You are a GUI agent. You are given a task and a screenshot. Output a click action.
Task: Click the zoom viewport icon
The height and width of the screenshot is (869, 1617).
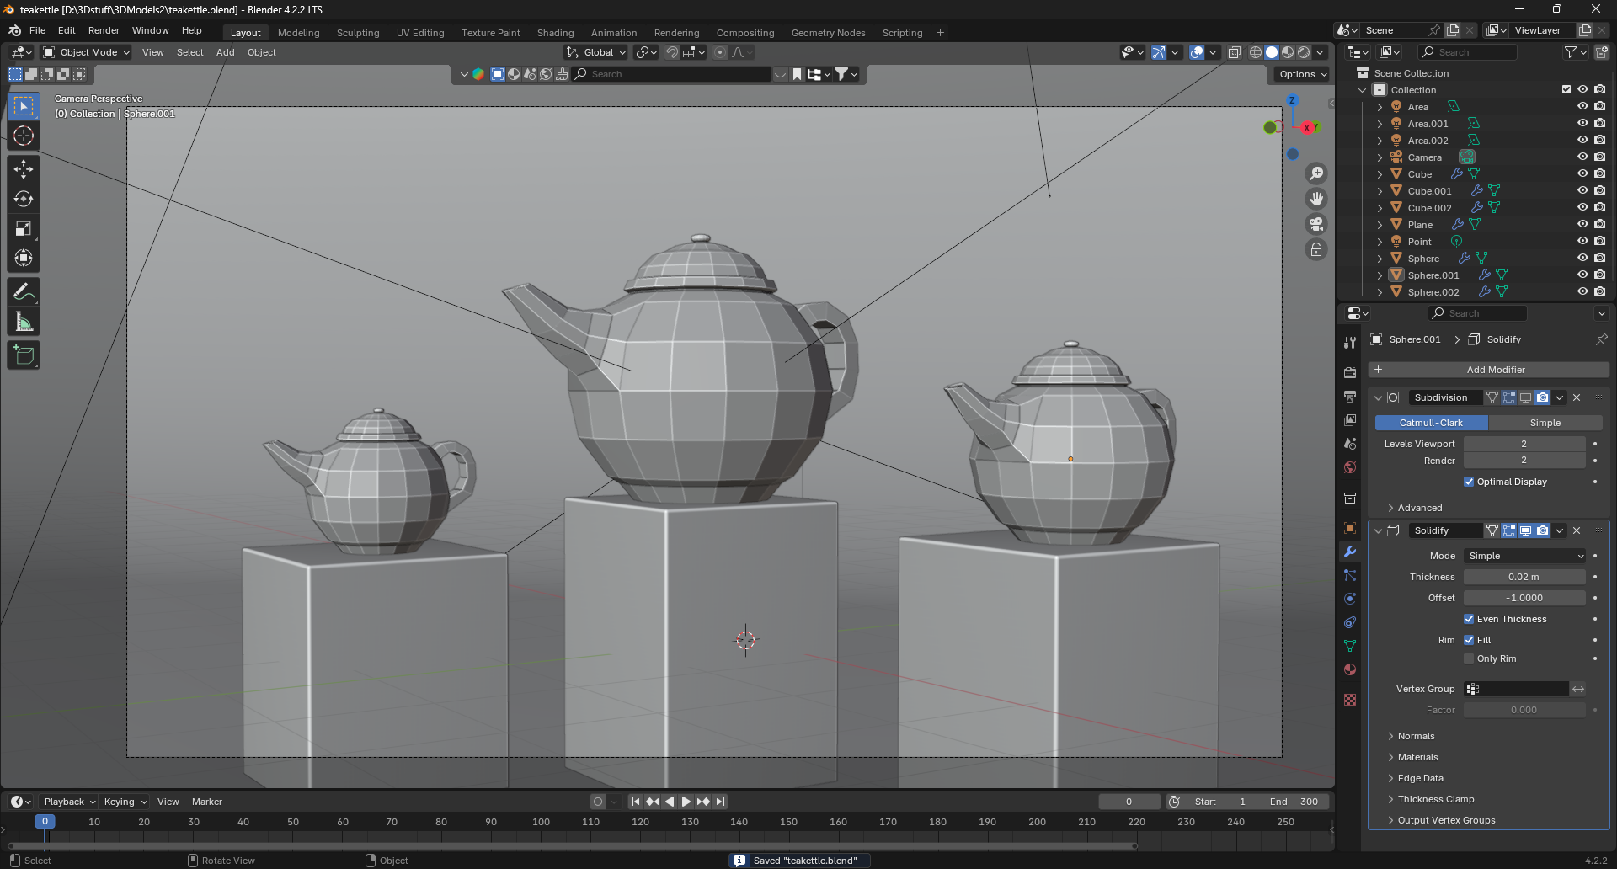click(1315, 173)
